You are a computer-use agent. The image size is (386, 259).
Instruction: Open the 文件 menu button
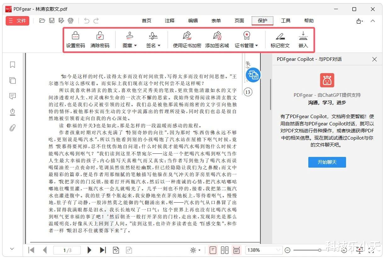click(17, 21)
